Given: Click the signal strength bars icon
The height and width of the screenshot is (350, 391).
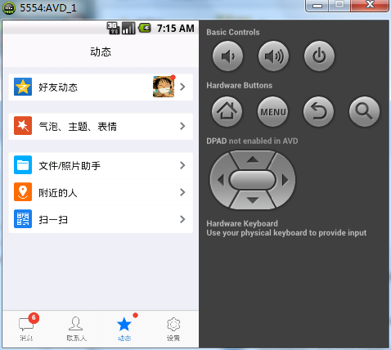Looking at the screenshot, I should coord(128,28).
